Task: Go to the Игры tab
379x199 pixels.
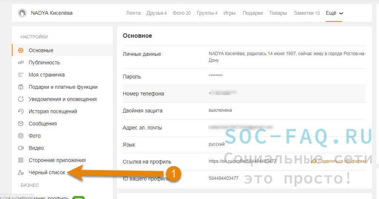Action: [x=229, y=13]
